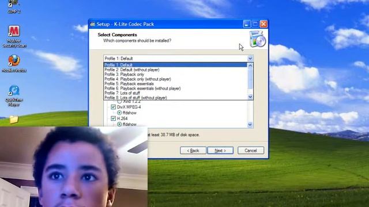This screenshot has height=207, width=369.
Task: Click the webcam video overlay
Action: point(74,167)
